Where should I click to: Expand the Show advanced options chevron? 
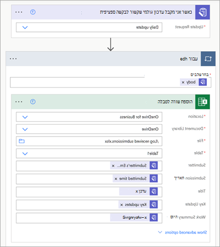tap(160, 232)
